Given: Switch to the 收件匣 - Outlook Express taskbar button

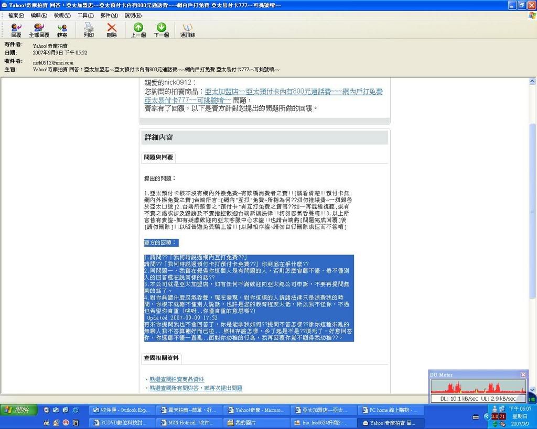Looking at the screenshot, I should 121,410.
